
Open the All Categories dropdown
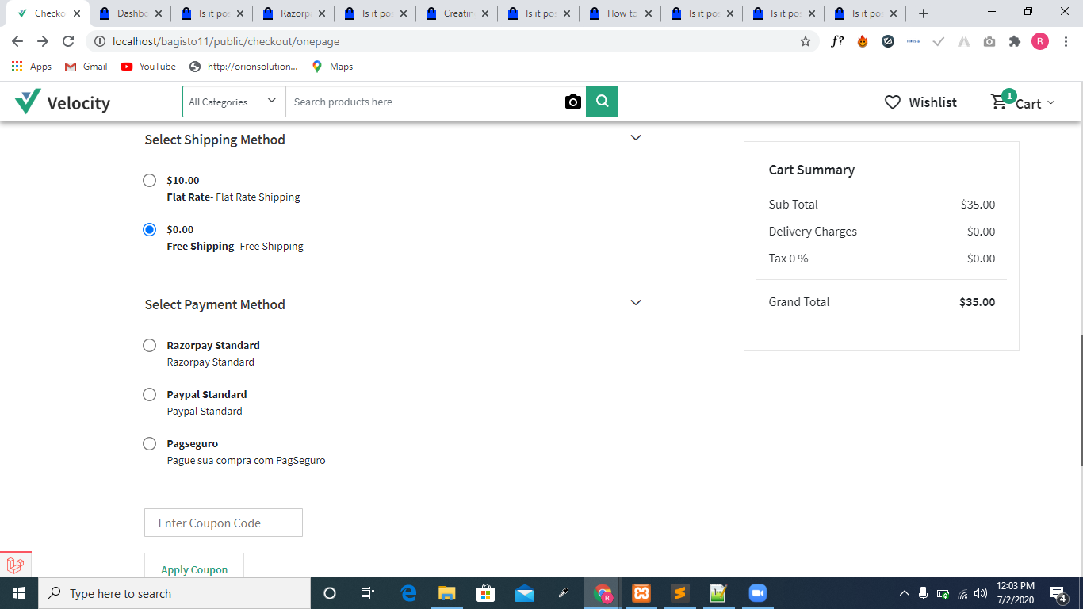coord(234,101)
